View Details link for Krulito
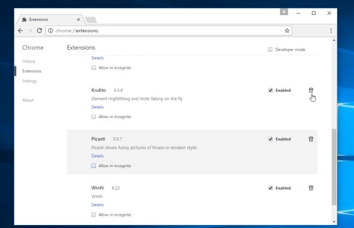Image resolution: width=354 pixels, height=228 pixels. point(97,107)
